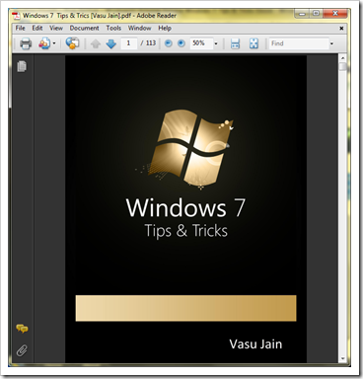Click the scrolling pages fit-width icon
This screenshot has height=379, width=363.
[235, 43]
